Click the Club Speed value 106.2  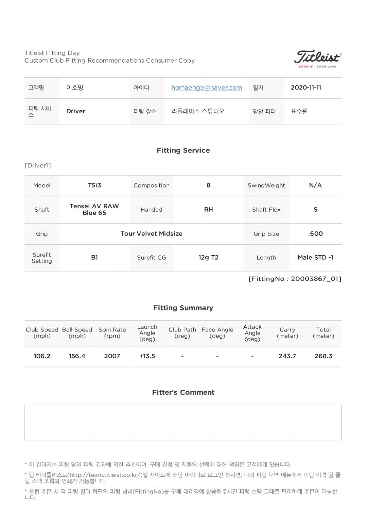pos(42,356)
